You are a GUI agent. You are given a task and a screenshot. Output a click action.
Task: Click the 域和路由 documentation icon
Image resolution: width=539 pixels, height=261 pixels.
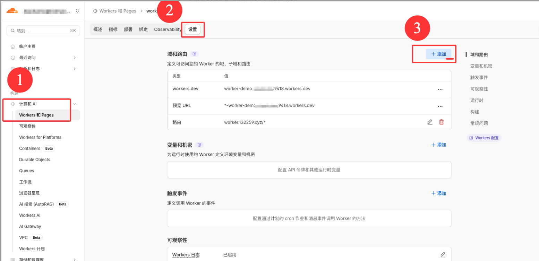point(194,54)
